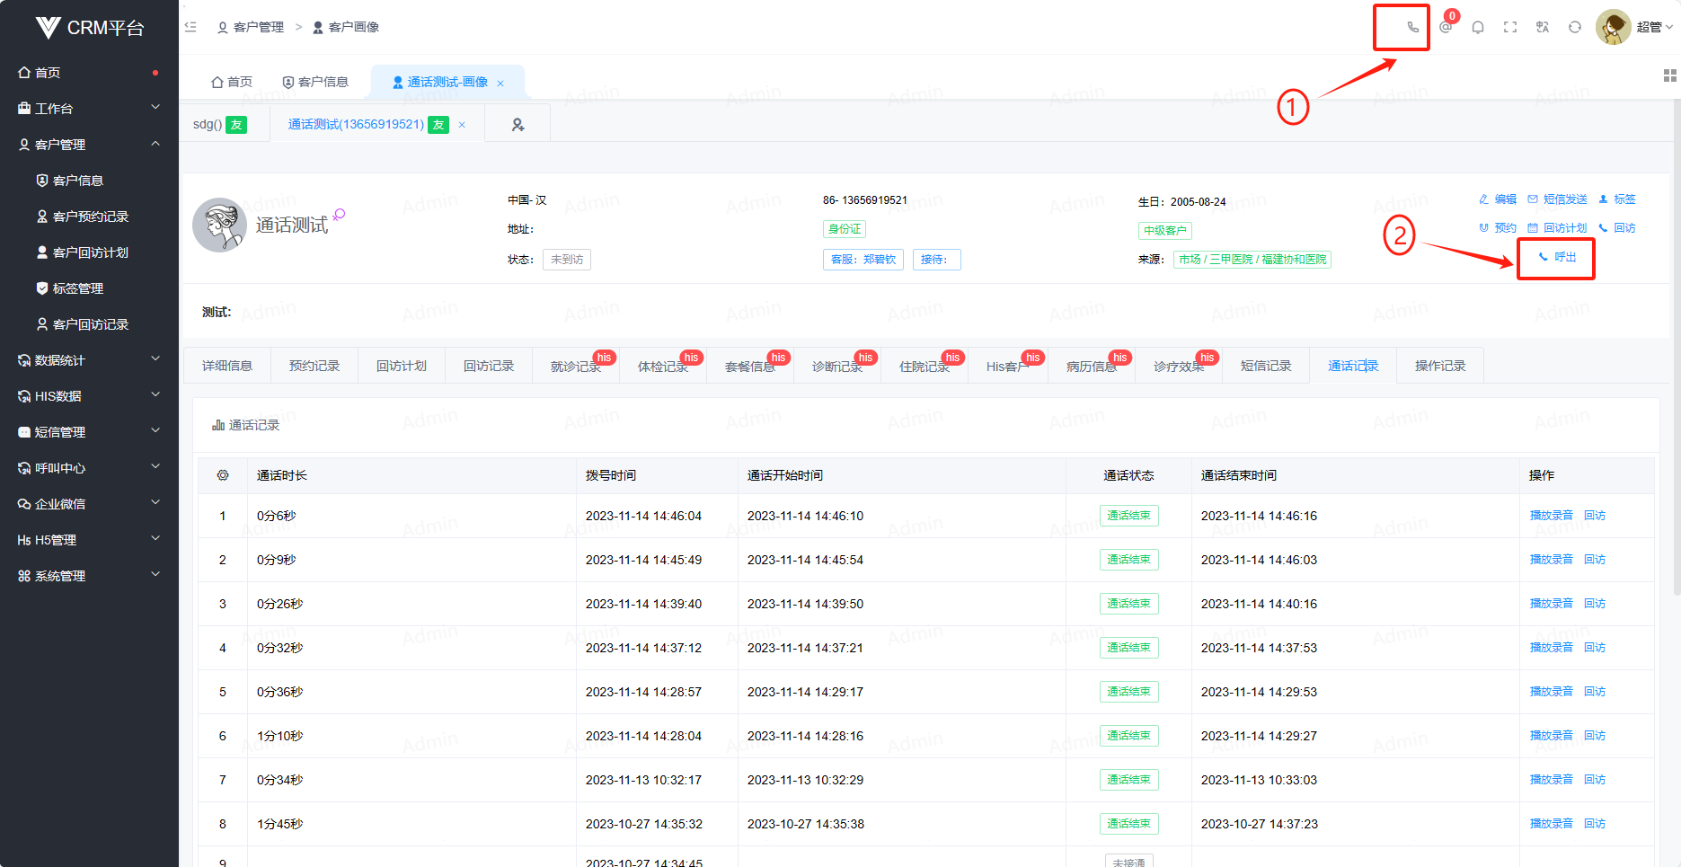This screenshot has width=1681, height=867.
Task: Click the table column settings gear
Action: coord(223,475)
